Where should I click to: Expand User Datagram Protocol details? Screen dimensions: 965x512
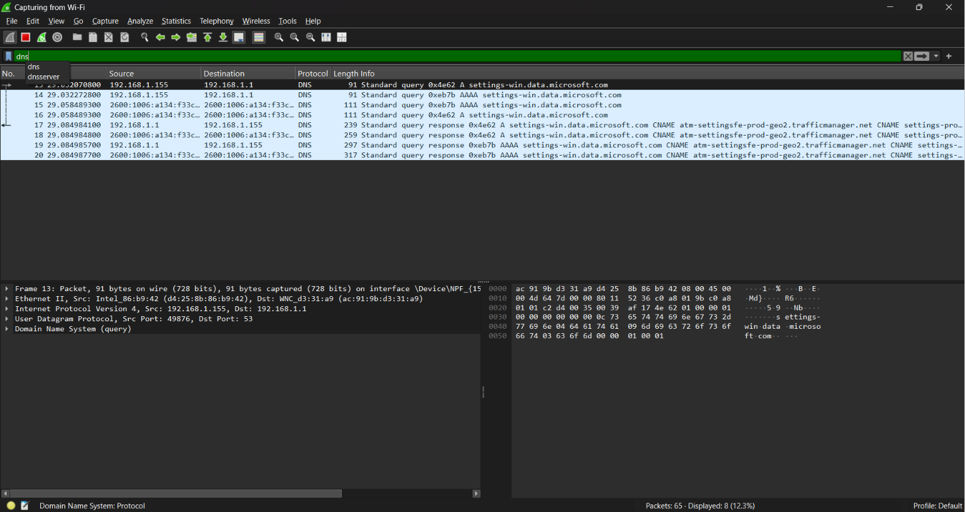coord(7,319)
